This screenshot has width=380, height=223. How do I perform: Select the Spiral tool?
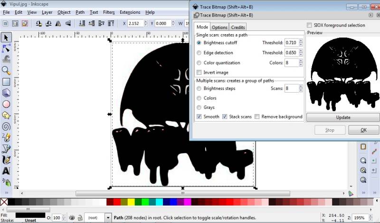(6, 126)
